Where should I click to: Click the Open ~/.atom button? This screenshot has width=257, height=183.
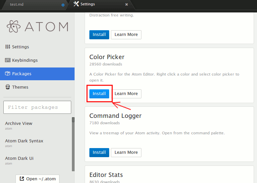[x=37, y=179]
